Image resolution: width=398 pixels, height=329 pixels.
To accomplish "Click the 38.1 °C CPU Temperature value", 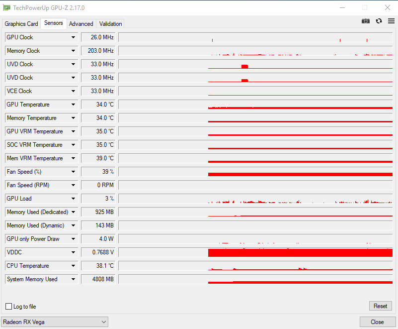I will pos(98,266).
